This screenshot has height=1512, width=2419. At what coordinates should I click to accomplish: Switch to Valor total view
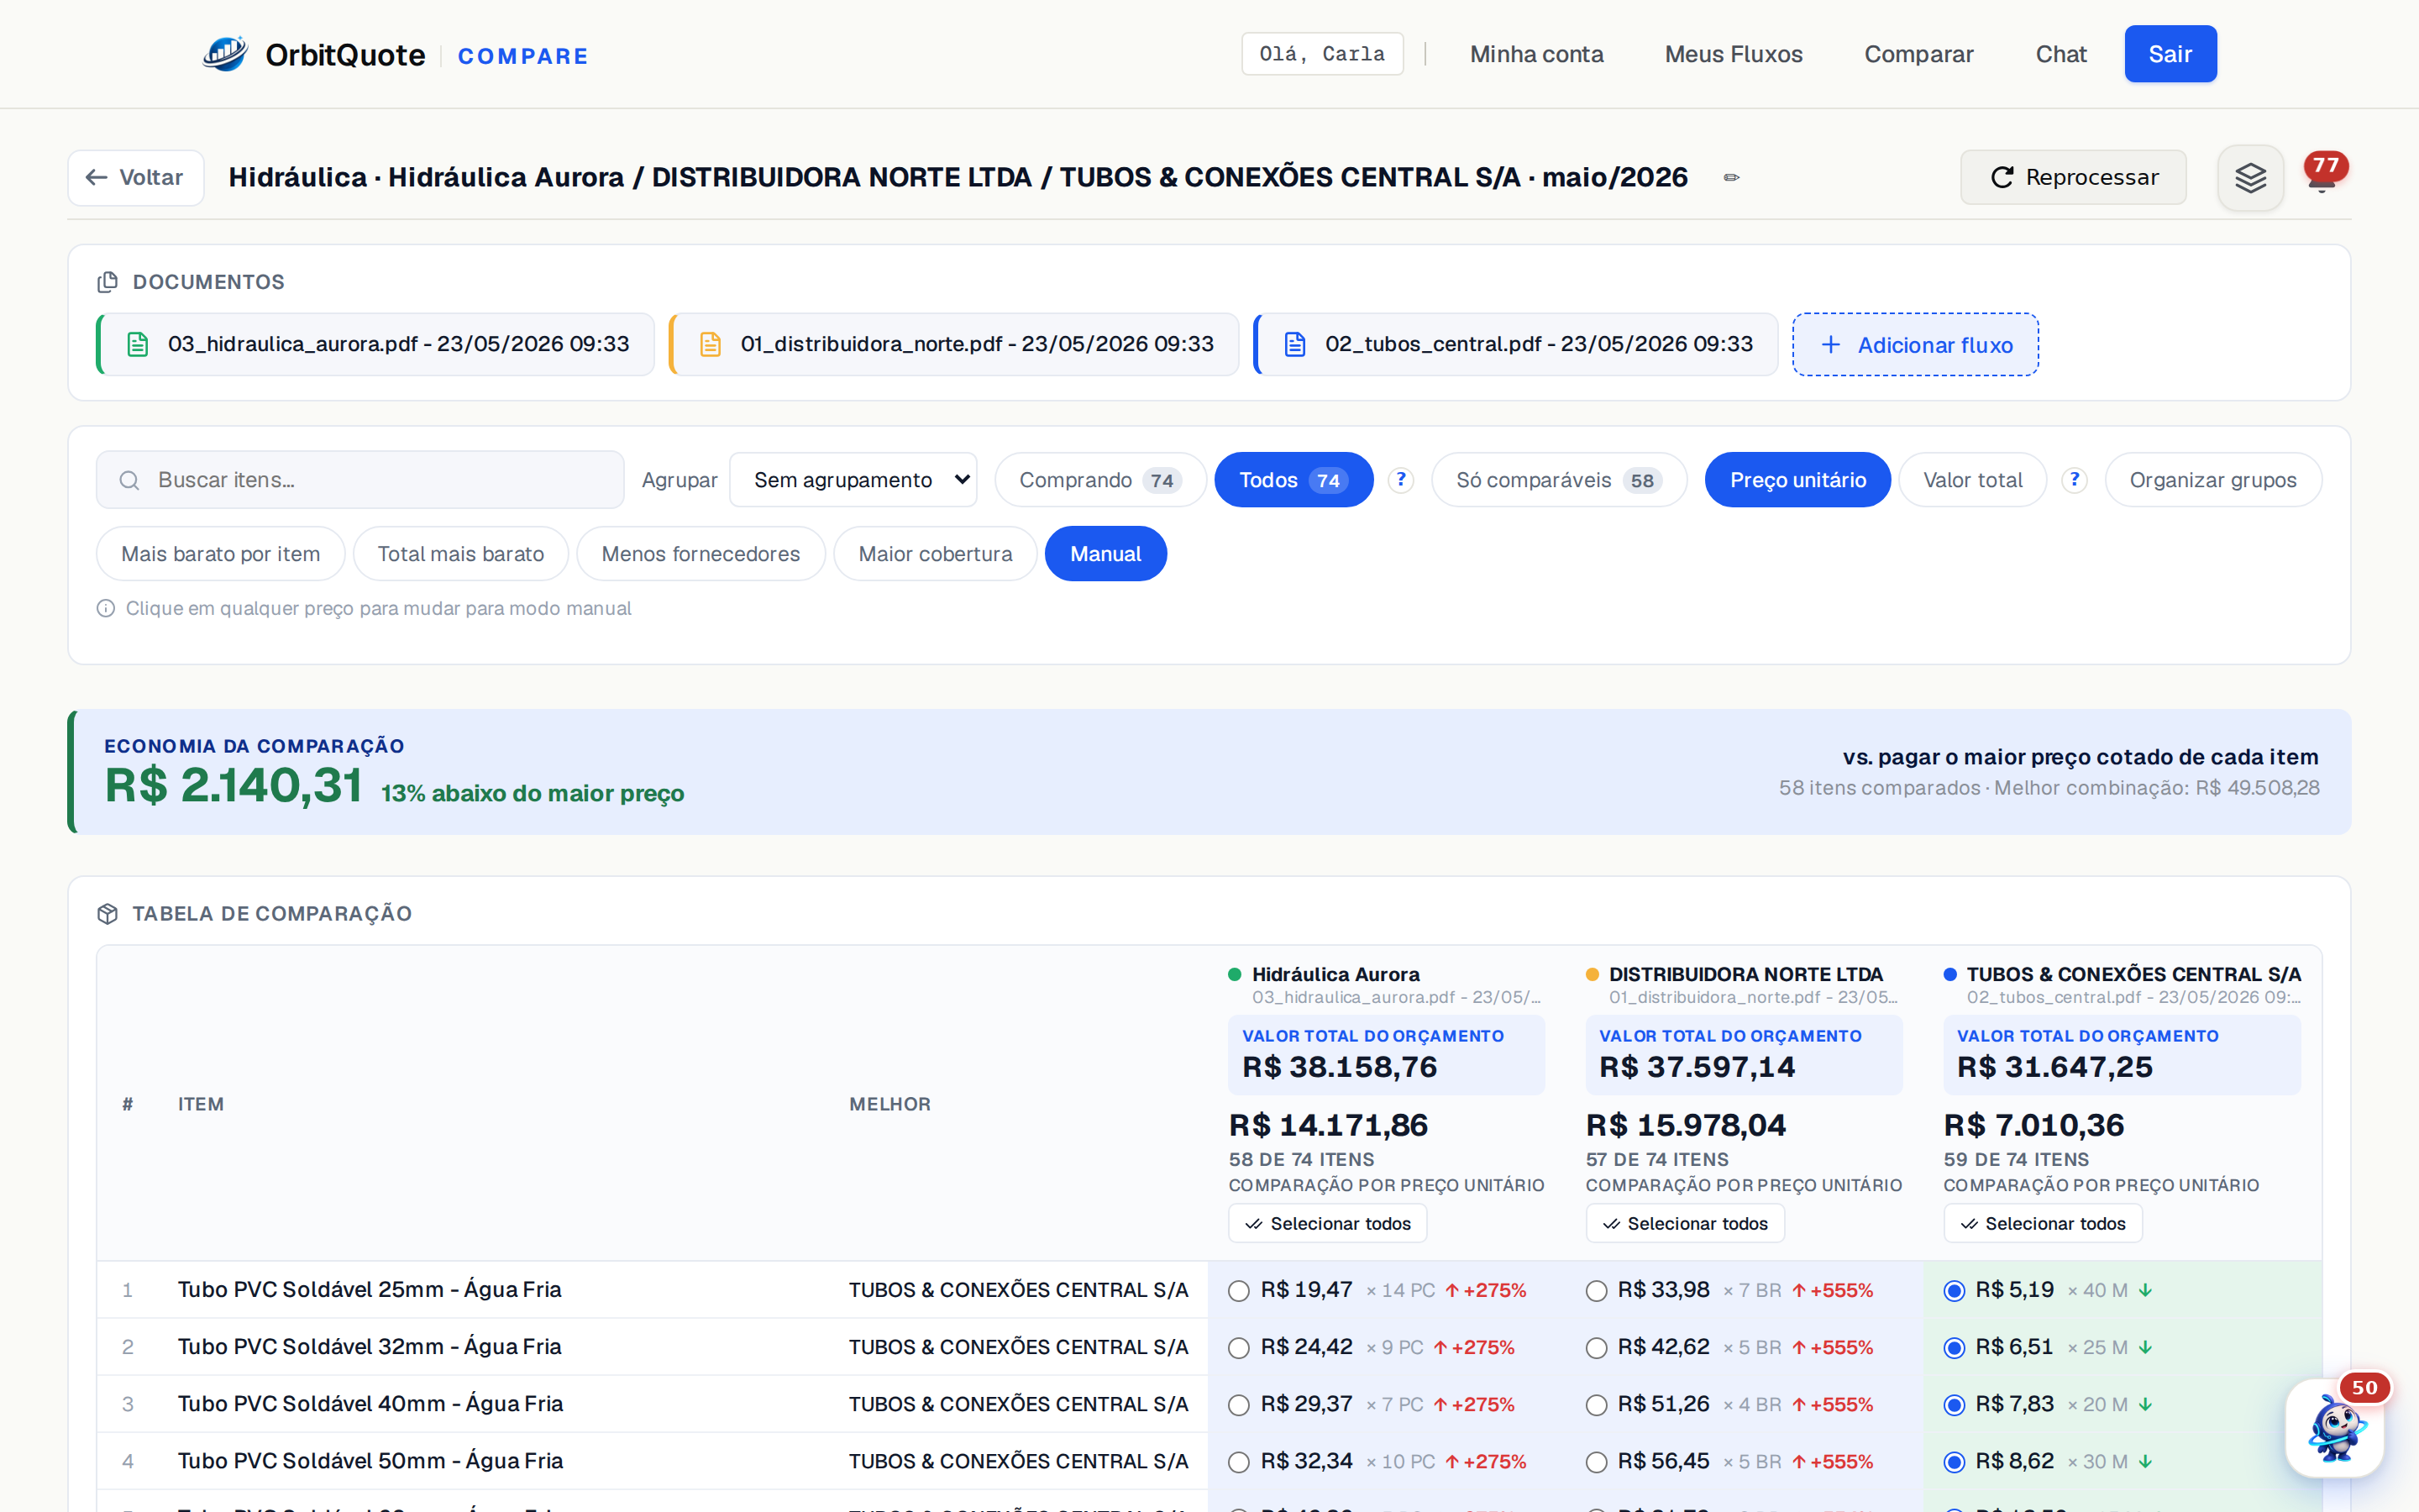coord(1972,480)
